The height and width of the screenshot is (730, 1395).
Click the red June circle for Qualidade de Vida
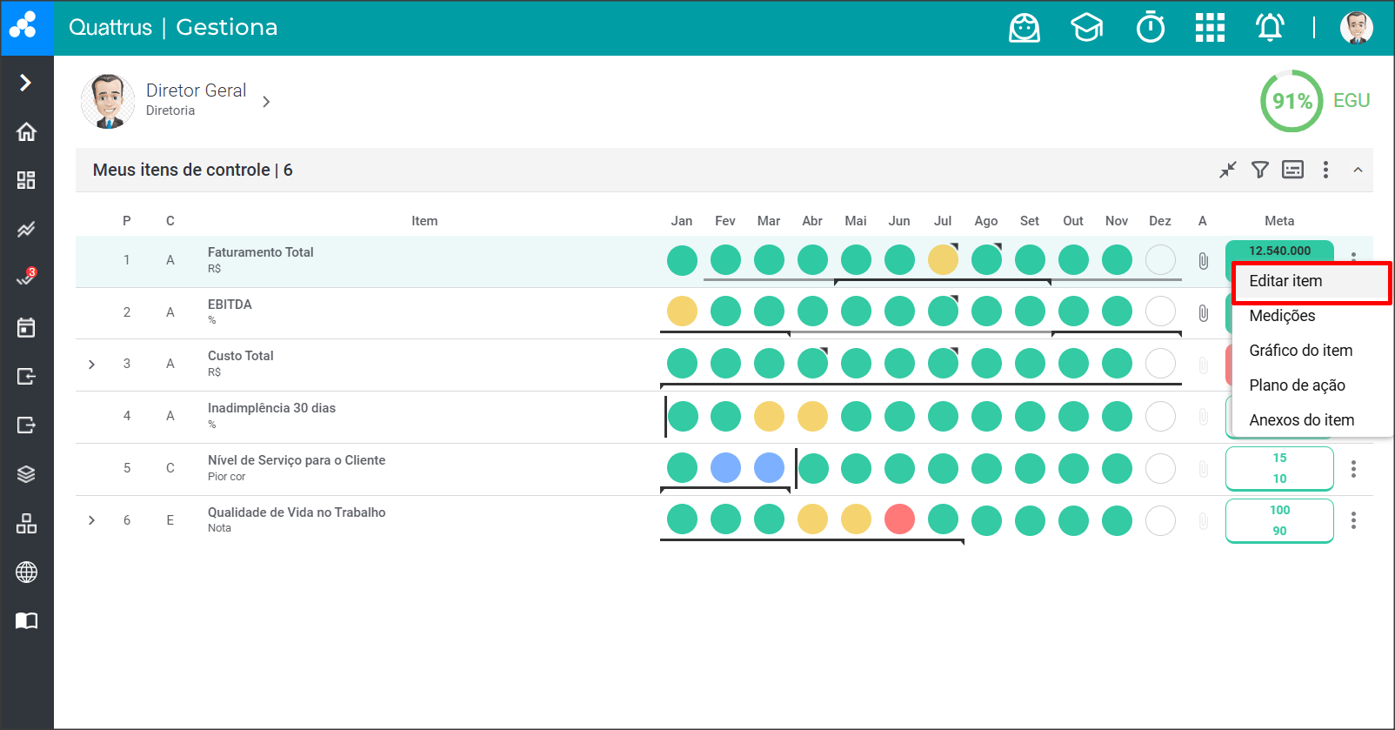899,519
